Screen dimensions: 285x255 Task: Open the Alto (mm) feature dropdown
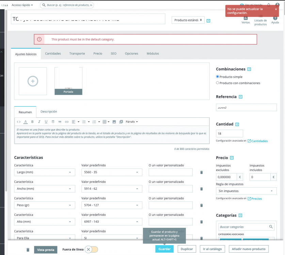(x=45, y=222)
